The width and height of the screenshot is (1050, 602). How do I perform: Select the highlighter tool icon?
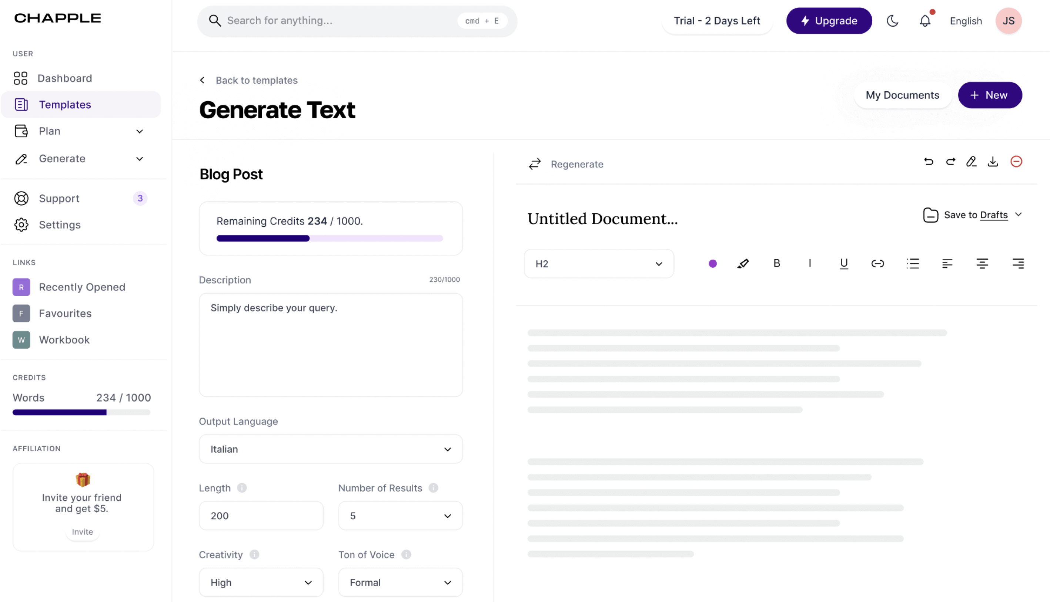743,263
